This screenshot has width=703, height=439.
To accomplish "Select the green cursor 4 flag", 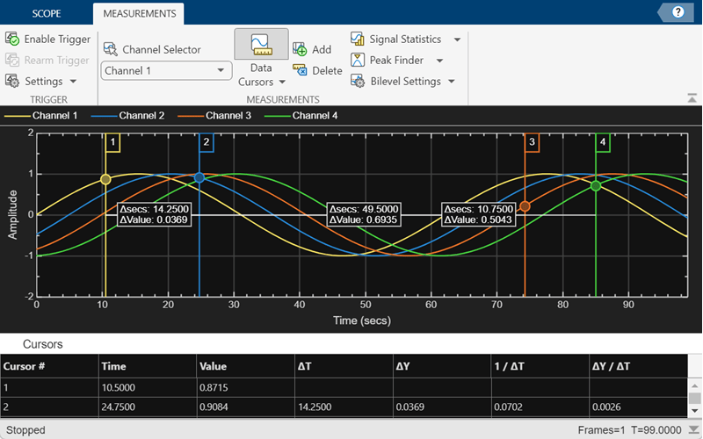I will point(603,142).
